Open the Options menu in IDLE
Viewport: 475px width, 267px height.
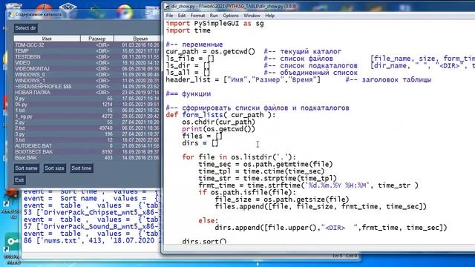coord(231,16)
